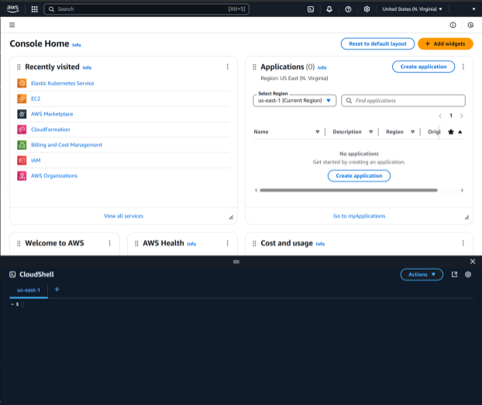Image resolution: width=482 pixels, height=405 pixels.
Task: Open the AWS Organizations link
Action: point(54,176)
